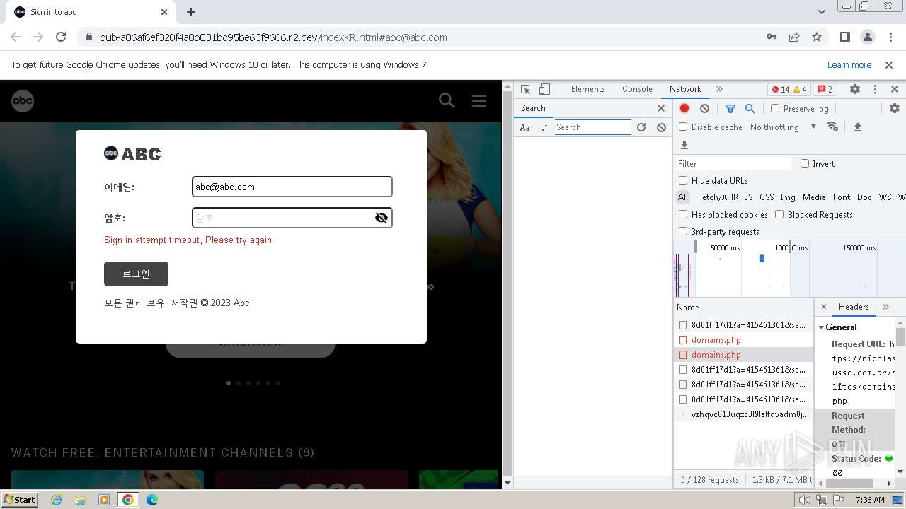Select the Headers tab in request details
Image resolution: width=906 pixels, height=509 pixels.
tap(854, 307)
